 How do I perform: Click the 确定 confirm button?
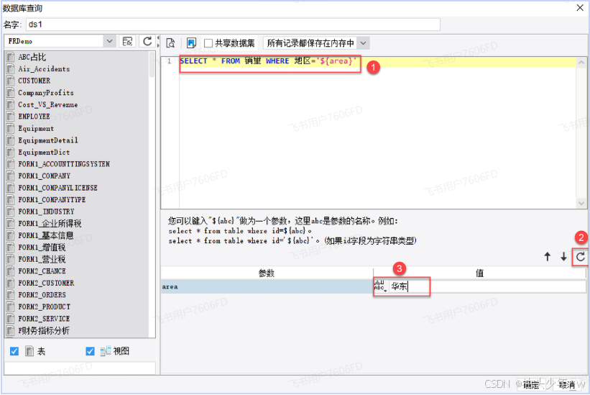[531, 384]
